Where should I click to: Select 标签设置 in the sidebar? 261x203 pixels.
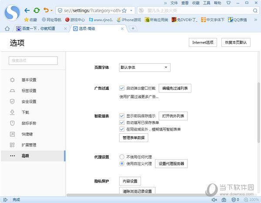click(33, 91)
